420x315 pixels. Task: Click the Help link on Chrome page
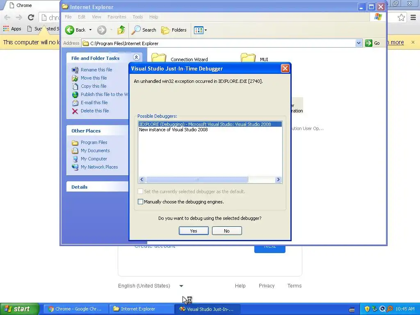pyautogui.click(x=240, y=286)
